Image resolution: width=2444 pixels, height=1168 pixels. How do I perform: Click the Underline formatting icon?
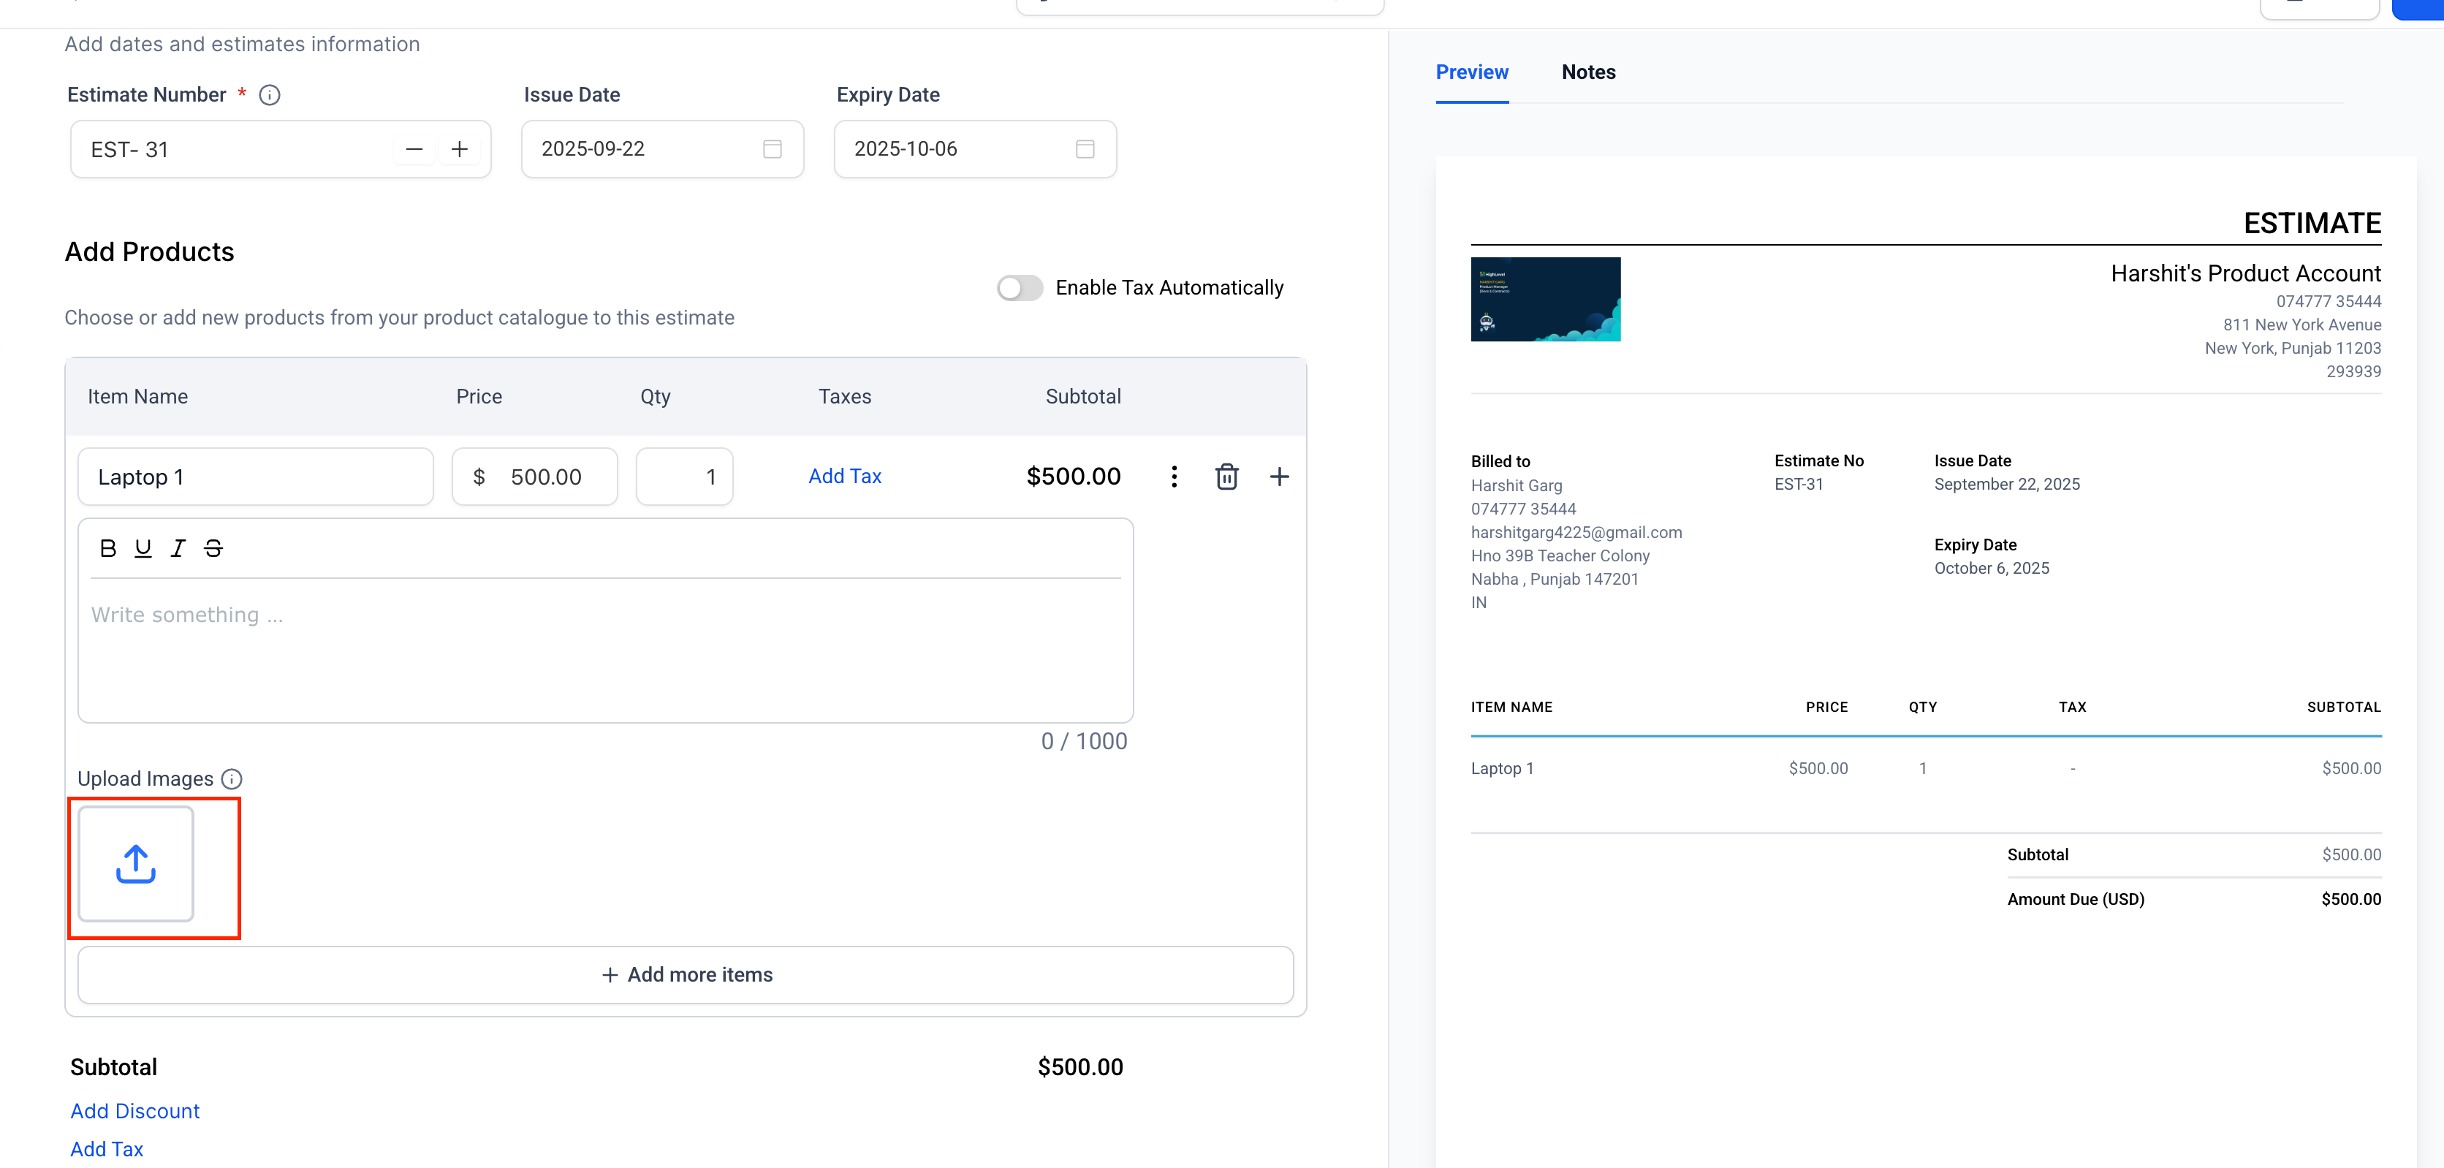pos(143,548)
